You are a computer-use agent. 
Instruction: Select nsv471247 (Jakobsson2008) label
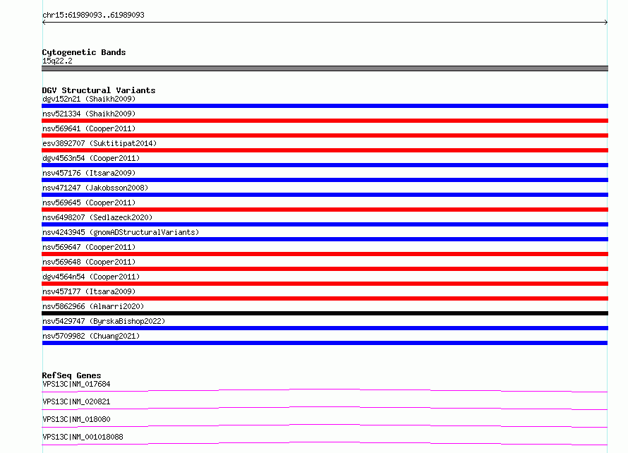[x=95, y=188]
